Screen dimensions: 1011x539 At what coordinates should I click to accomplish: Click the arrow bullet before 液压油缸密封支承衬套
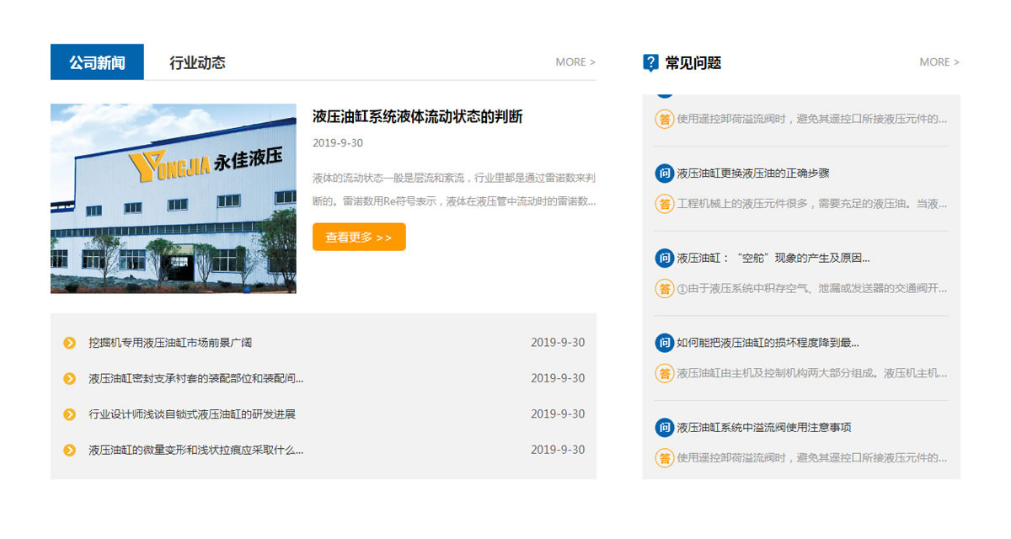(x=70, y=379)
